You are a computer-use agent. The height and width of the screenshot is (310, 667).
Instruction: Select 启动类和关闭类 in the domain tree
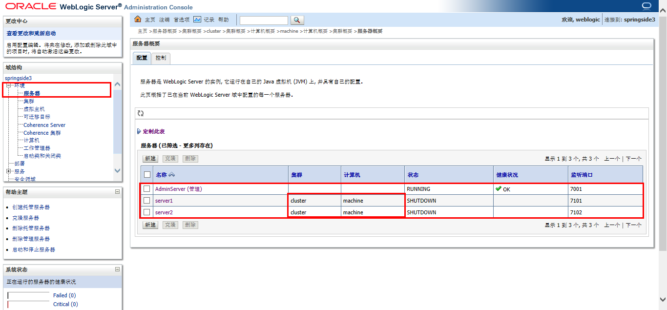coord(42,156)
